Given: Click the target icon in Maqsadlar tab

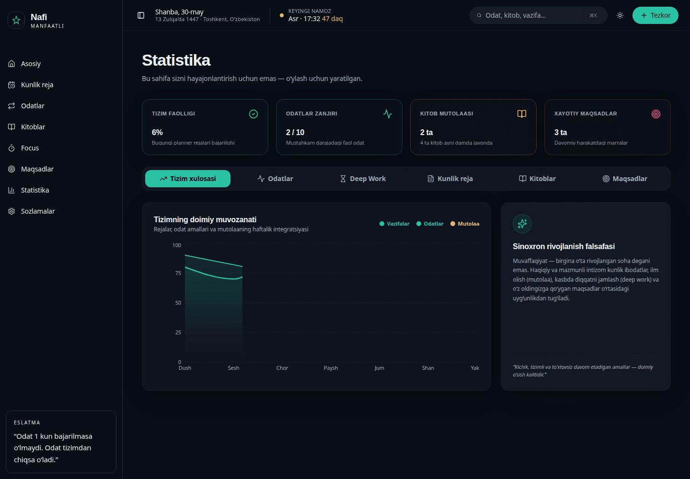Looking at the screenshot, I should [606, 179].
